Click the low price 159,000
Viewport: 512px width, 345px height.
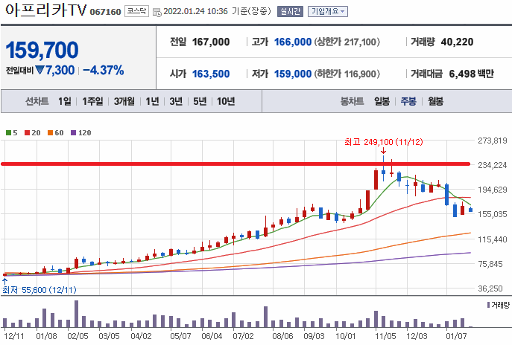click(x=293, y=74)
